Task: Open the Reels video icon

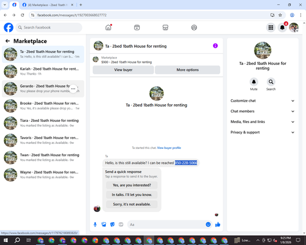Action: tap(137, 28)
